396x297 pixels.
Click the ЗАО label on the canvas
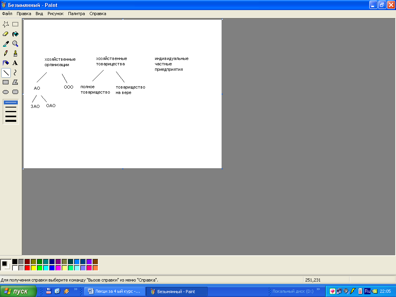pos(35,107)
